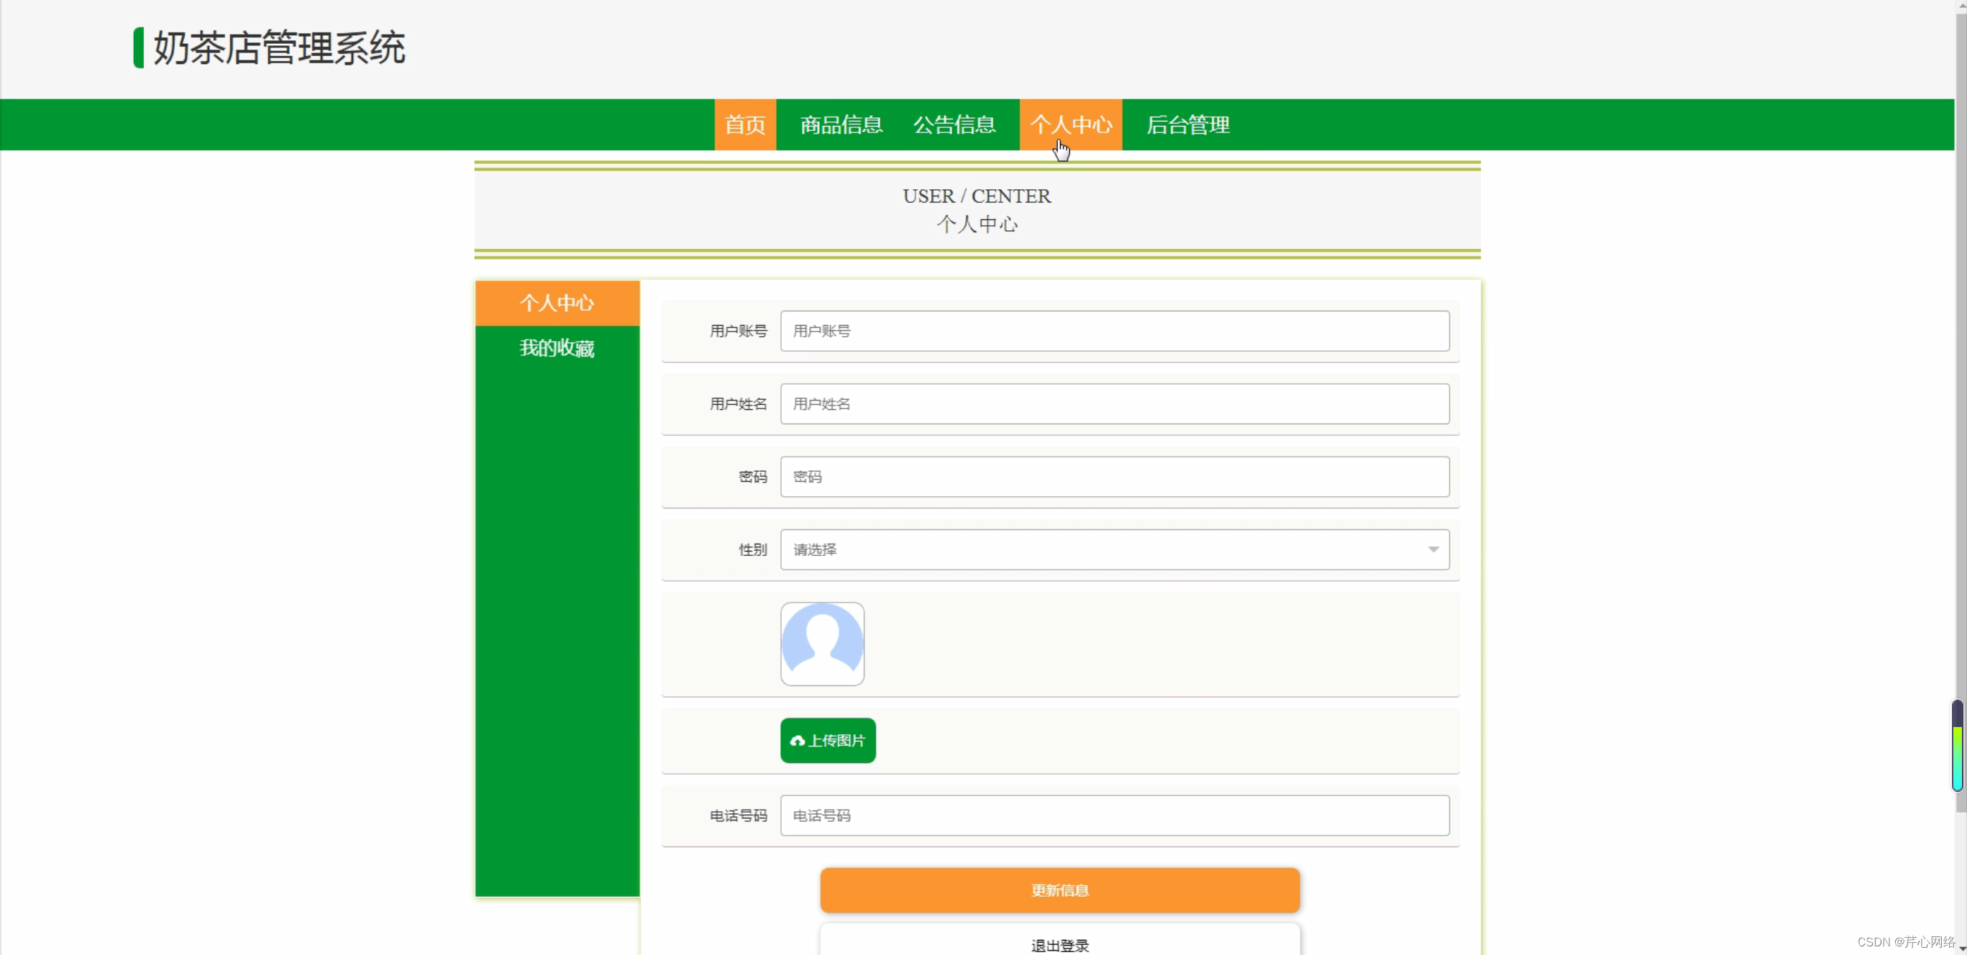This screenshot has width=1967, height=955.
Task: Click the 上传图片 upload button
Action: pyautogui.click(x=828, y=741)
